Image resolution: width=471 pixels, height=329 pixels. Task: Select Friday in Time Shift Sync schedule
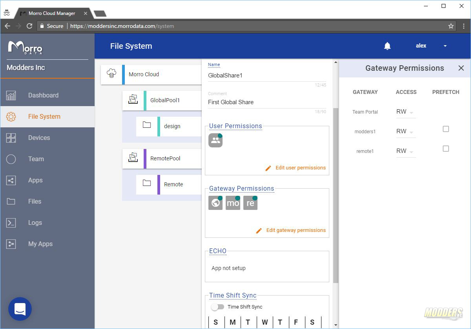296,322
